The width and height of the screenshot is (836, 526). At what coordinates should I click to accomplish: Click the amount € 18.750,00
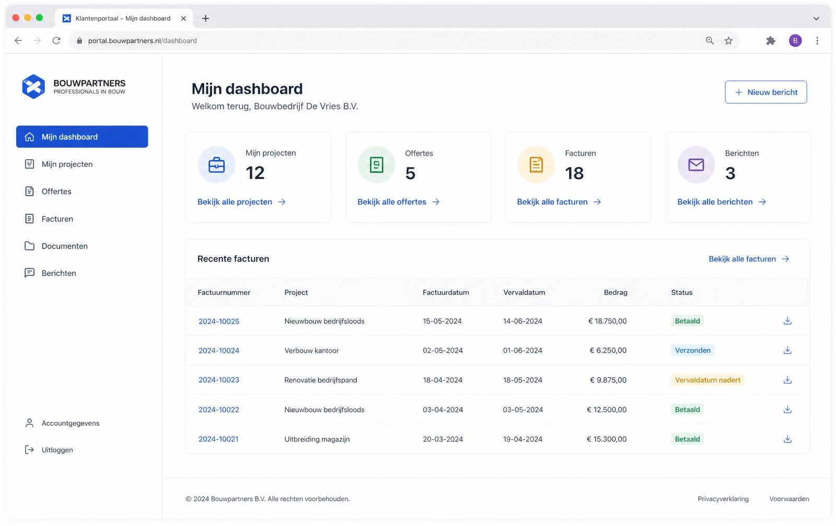(x=607, y=321)
